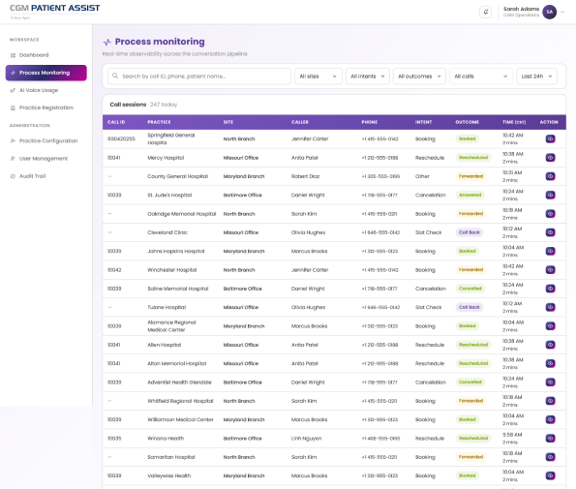Screen dimensions: 576x489
Task: Click the CALL ID column header
Action: click(116, 122)
